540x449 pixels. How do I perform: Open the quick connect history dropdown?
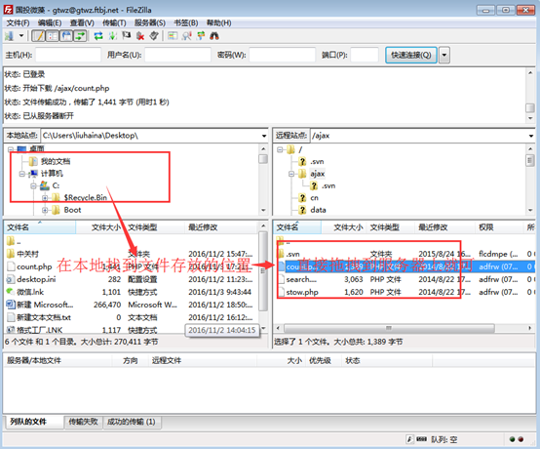(444, 55)
